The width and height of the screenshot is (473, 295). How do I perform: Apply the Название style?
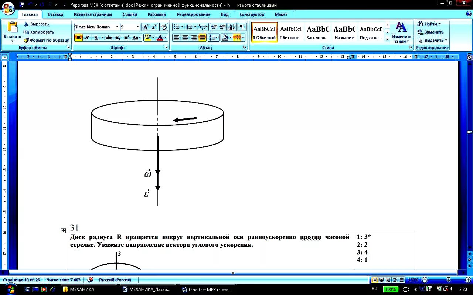click(344, 32)
